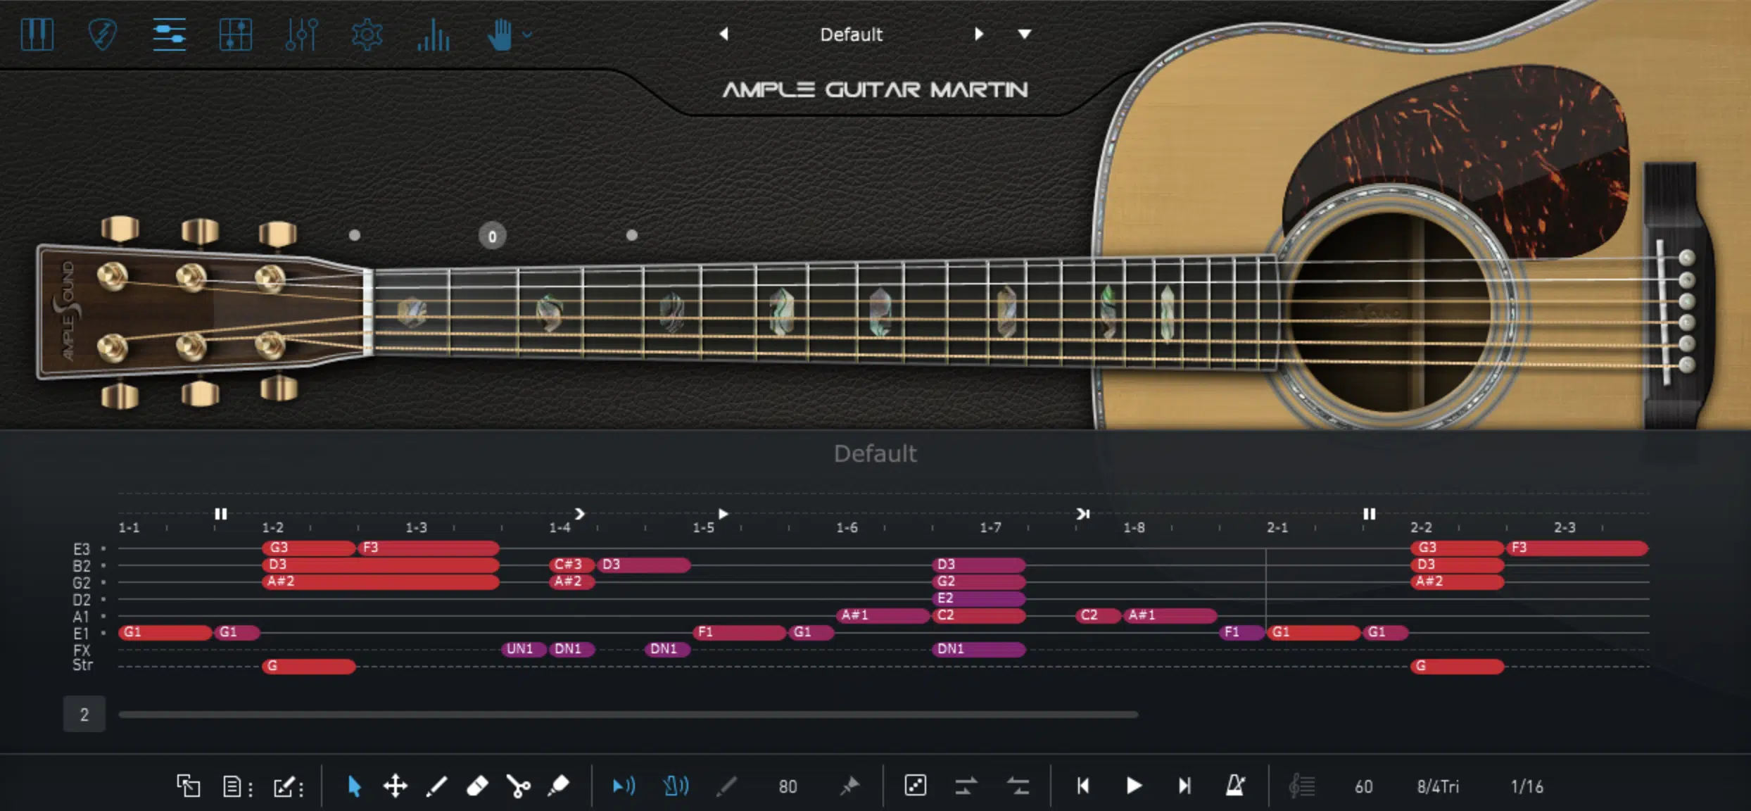This screenshot has width=1751, height=811.
Task: Click the tempo value 60
Action: (1363, 786)
